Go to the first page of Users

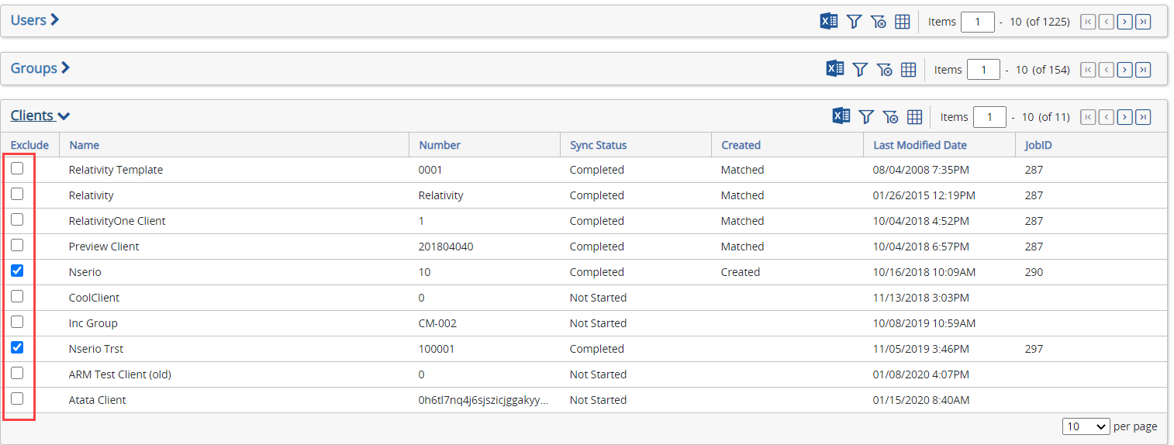coord(1087,22)
